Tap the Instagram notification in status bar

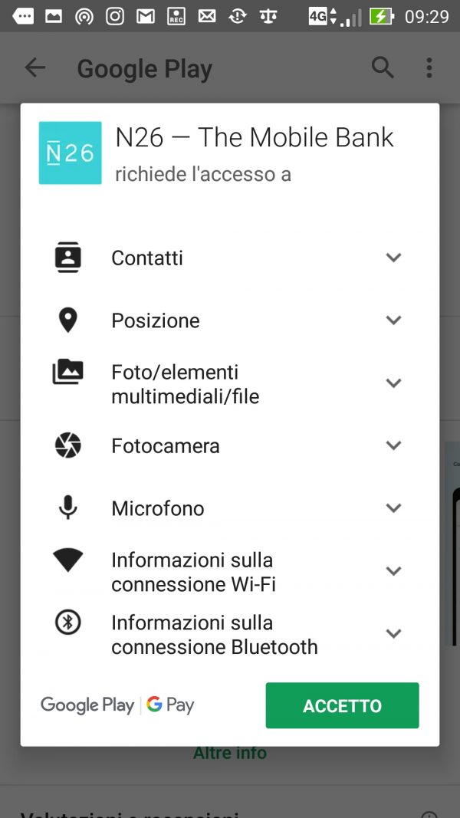(115, 16)
